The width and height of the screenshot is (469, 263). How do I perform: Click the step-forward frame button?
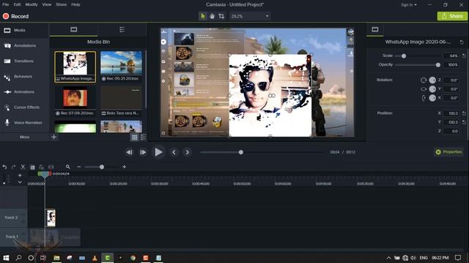[x=143, y=152]
